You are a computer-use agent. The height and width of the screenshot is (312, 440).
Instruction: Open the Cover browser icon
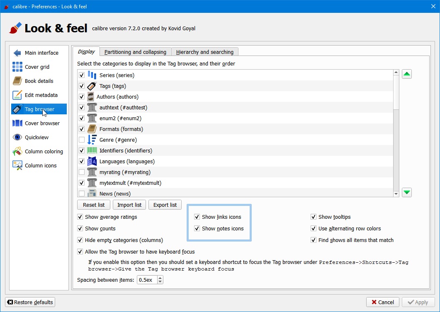(17, 123)
